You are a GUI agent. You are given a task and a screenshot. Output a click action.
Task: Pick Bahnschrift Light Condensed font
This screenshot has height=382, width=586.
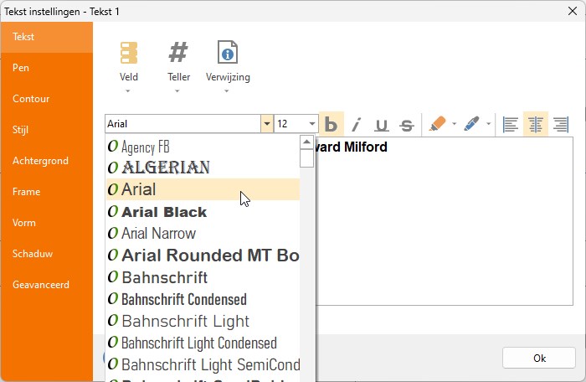(x=203, y=343)
